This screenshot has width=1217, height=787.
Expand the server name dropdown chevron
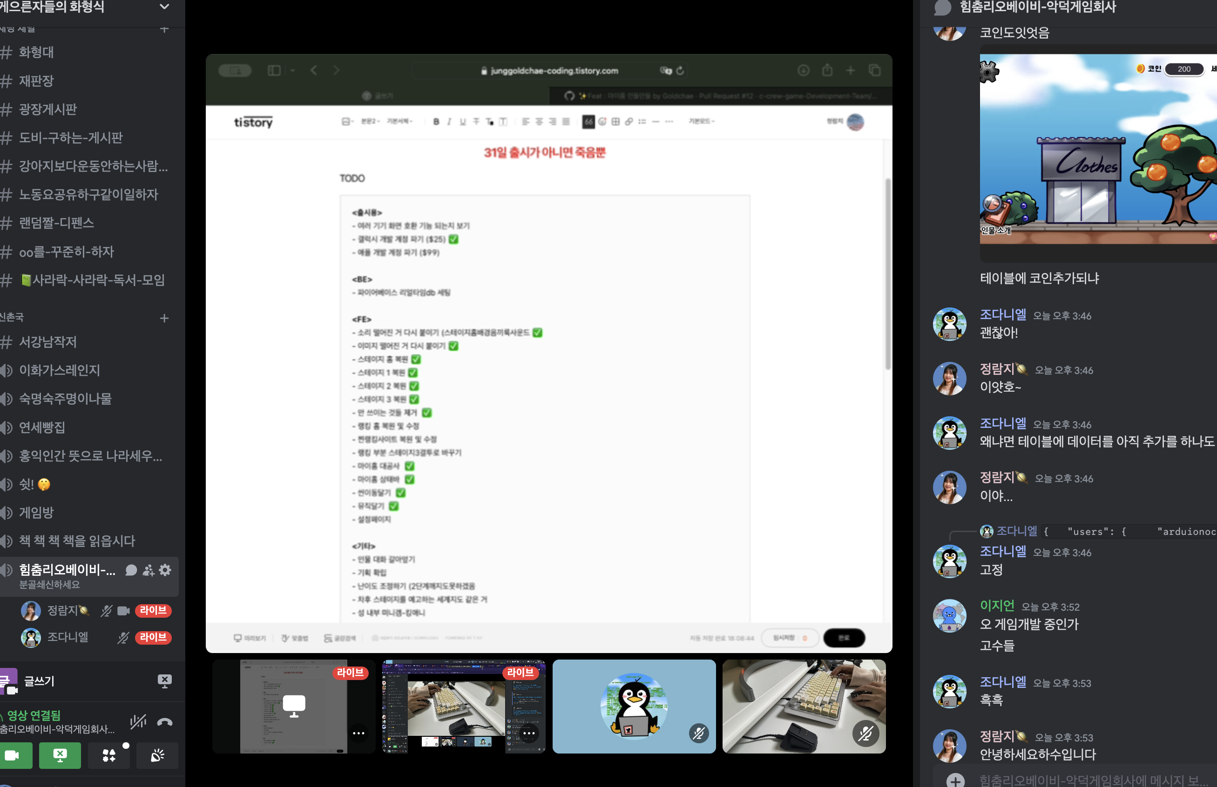(164, 7)
